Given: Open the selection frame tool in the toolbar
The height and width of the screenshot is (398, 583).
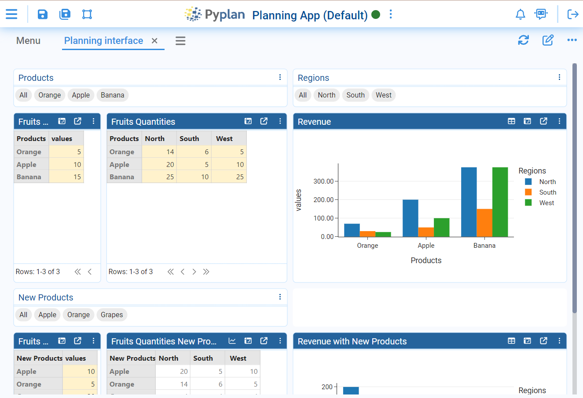Looking at the screenshot, I should [87, 14].
